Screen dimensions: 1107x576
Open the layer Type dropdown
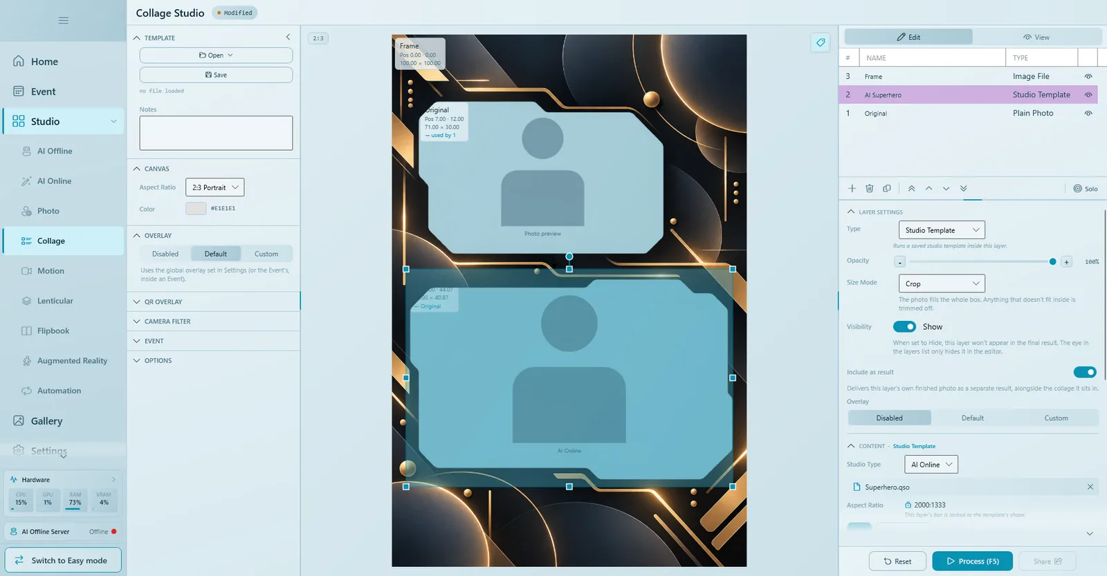pos(942,230)
